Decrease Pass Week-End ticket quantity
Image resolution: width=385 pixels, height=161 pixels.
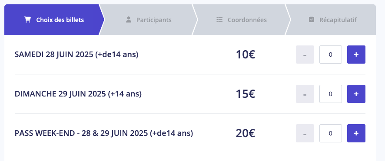coord(305,133)
